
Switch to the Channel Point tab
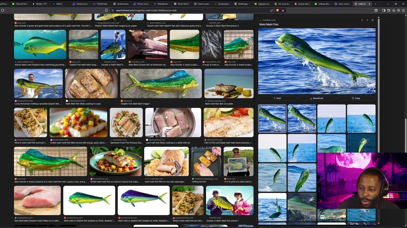(x=20, y=4)
